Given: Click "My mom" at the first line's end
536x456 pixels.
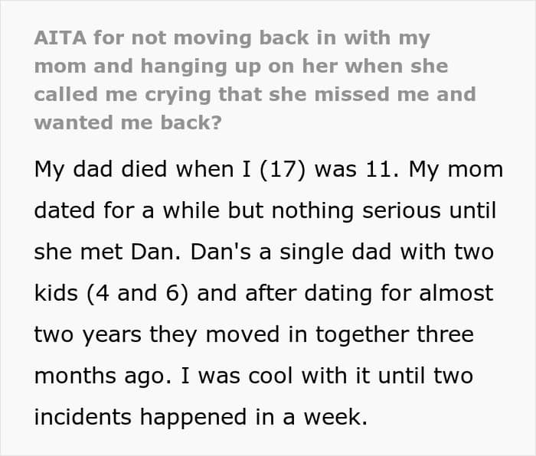Looking at the screenshot, I should point(456,169).
